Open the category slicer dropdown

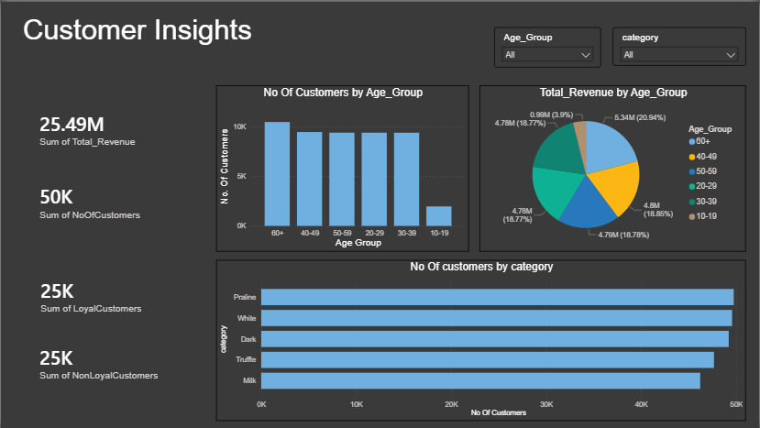coord(679,55)
